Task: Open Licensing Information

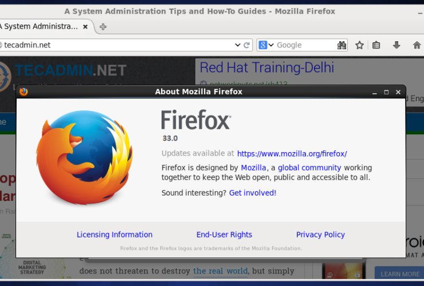Action: [x=115, y=235]
